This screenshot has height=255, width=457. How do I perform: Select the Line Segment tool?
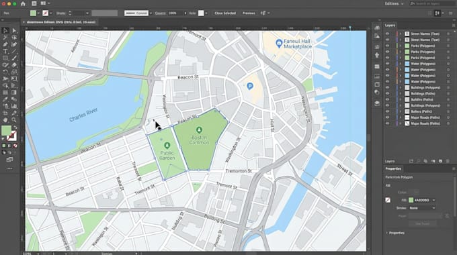pos(14,51)
